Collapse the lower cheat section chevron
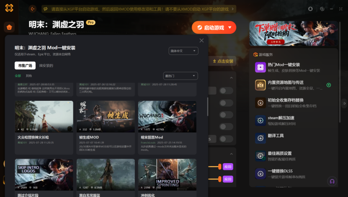348x197 pixels. [231, 154]
